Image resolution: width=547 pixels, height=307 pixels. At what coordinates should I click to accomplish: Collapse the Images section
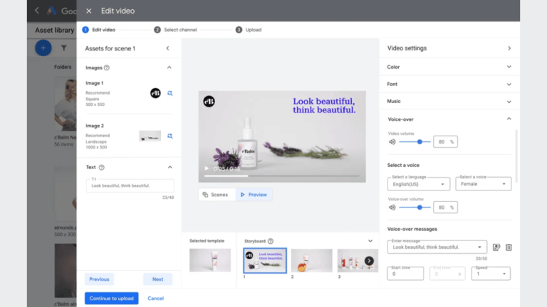pos(170,68)
